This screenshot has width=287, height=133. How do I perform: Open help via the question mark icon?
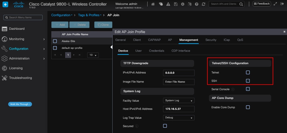click(197, 4)
